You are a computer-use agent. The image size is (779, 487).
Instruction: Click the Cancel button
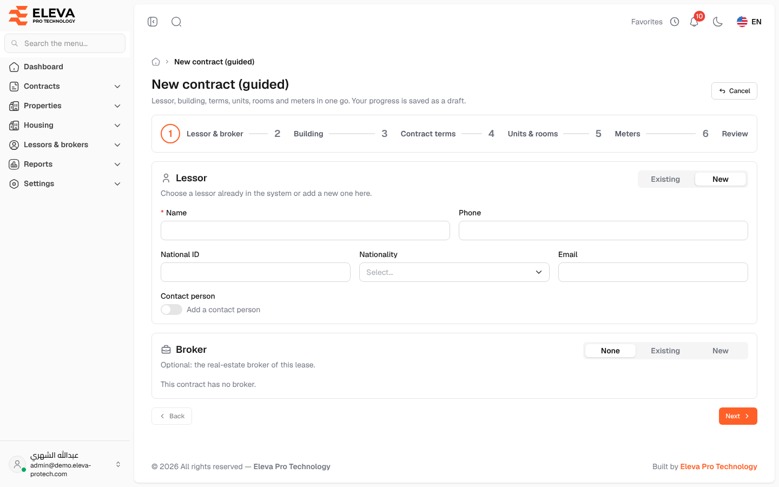click(734, 91)
